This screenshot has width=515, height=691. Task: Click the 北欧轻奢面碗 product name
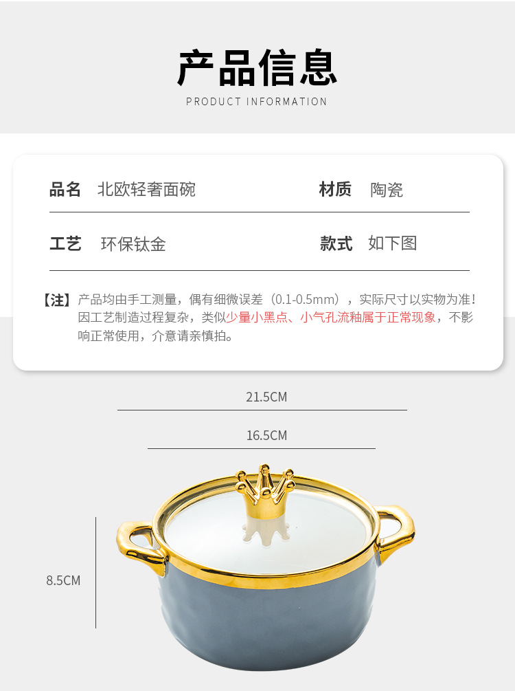[146, 190]
